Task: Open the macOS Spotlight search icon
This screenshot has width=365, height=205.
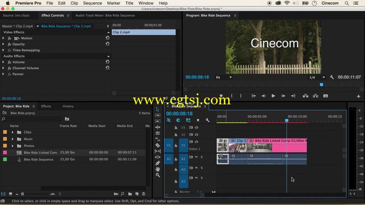Action: [347, 3]
